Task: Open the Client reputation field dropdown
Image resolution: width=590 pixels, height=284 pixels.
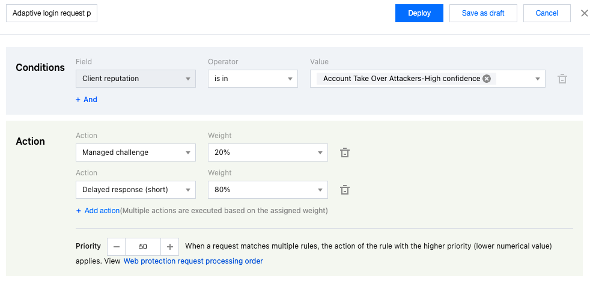Action: 136,79
